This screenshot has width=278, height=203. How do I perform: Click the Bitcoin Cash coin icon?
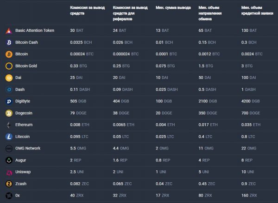click(8, 42)
